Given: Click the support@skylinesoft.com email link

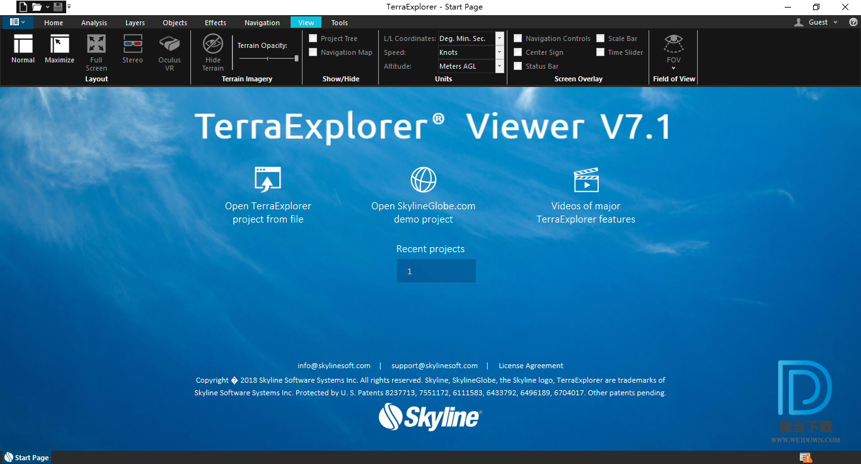Looking at the screenshot, I should (x=434, y=366).
